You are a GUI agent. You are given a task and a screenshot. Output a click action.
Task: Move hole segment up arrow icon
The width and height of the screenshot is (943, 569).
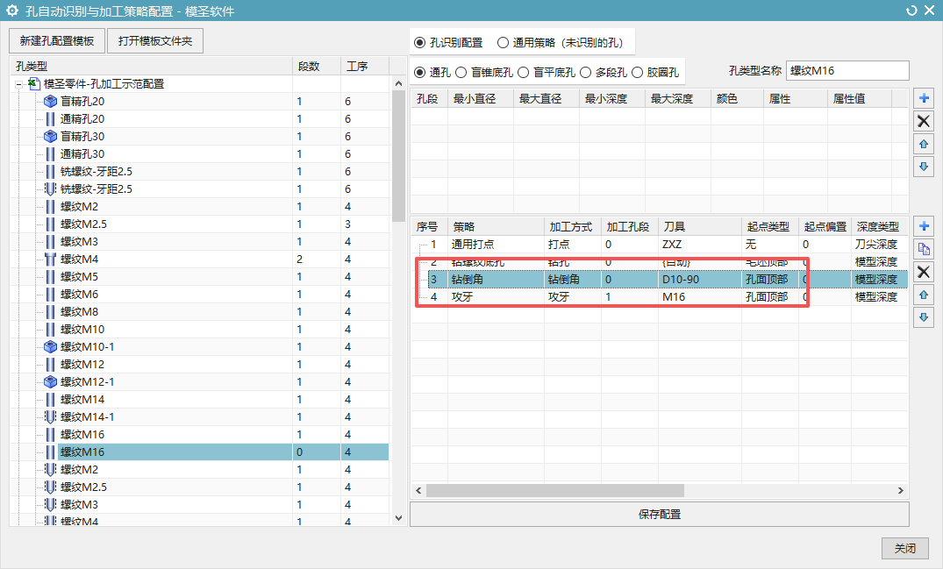[923, 144]
